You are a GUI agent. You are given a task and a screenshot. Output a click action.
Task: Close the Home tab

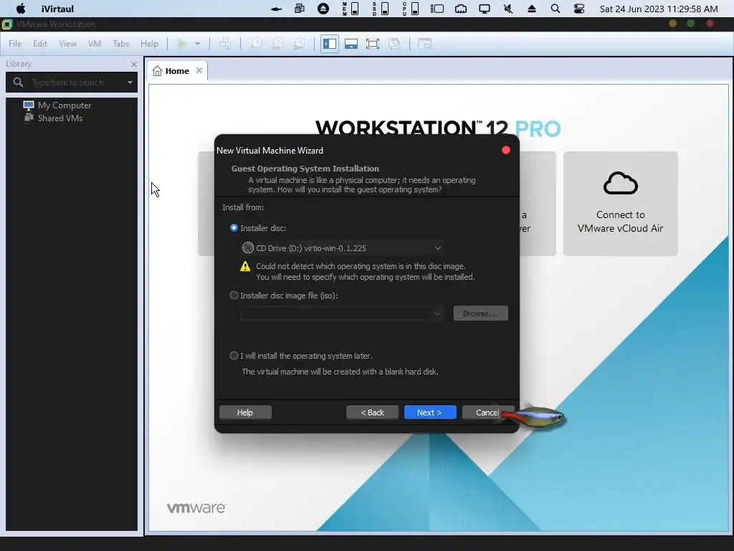199,70
